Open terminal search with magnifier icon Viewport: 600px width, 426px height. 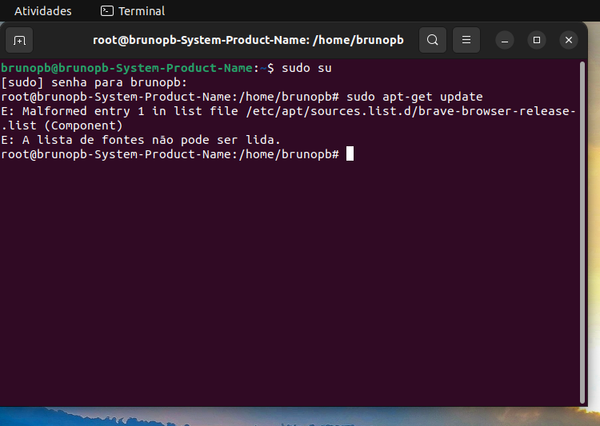point(433,40)
